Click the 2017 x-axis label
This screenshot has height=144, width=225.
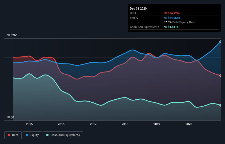point(93,124)
